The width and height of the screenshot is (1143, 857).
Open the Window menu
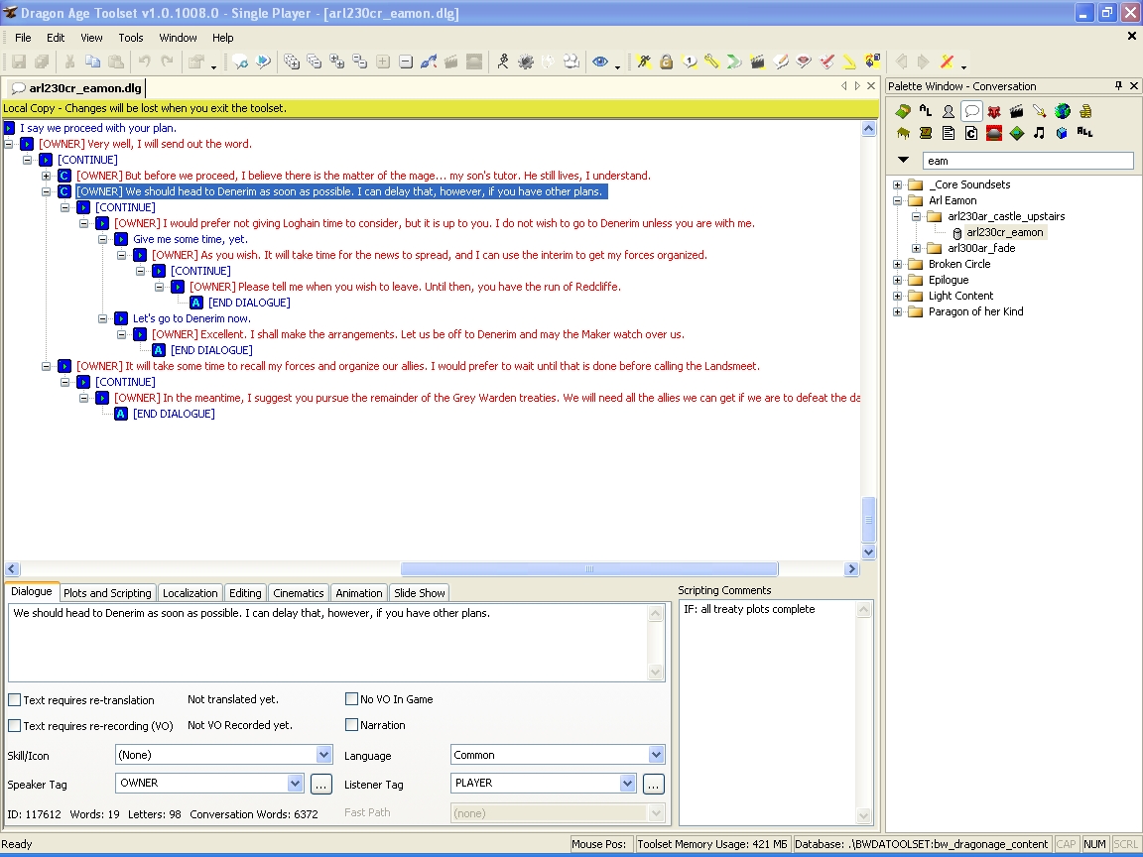[178, 38]
